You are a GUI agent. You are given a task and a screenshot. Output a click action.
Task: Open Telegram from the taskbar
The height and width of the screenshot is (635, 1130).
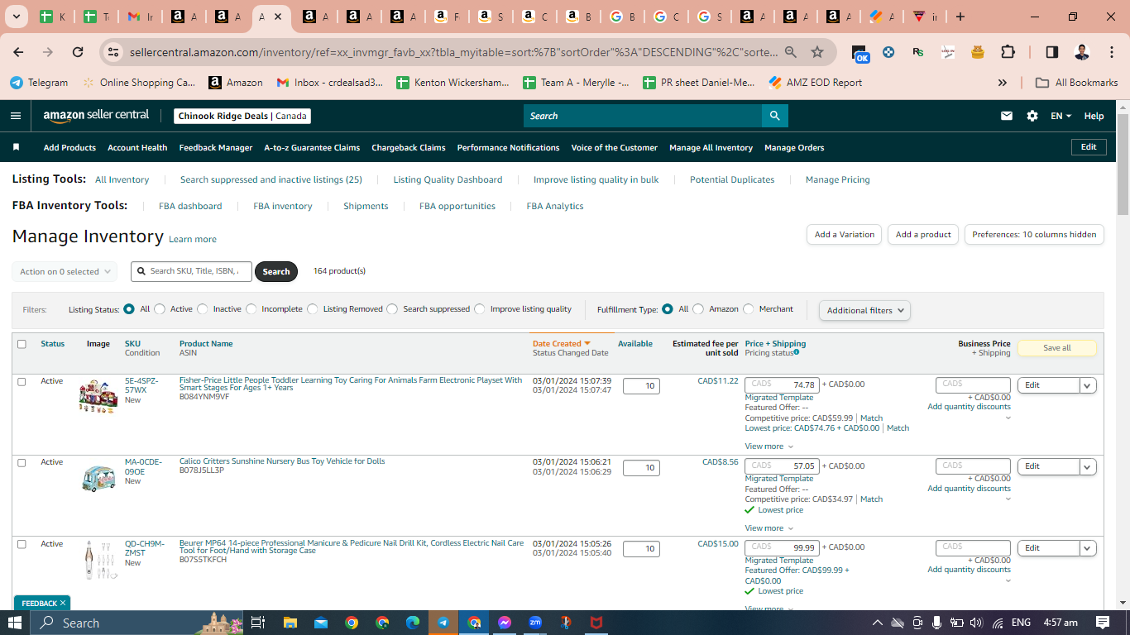point(443,623)
